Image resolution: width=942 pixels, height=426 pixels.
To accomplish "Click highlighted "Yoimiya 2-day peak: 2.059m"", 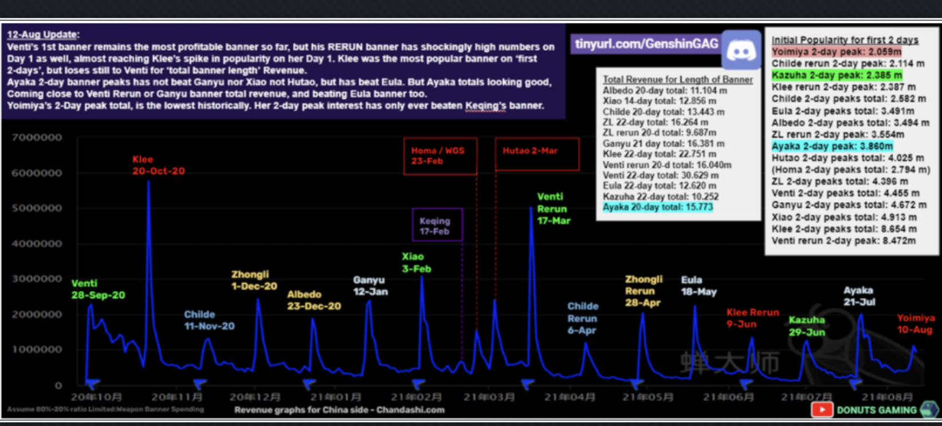I will [x=837, y=52].
